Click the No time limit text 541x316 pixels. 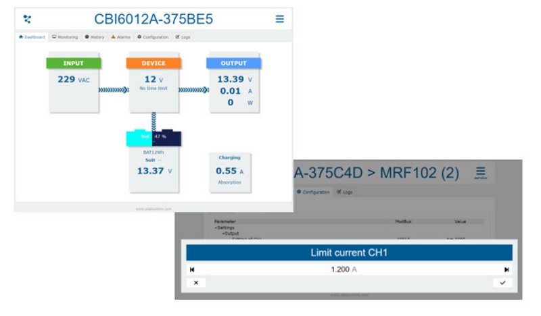154,88
